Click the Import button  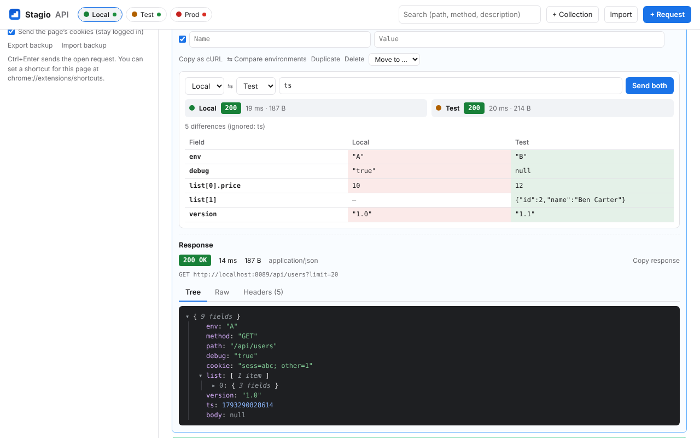(621, 15)
